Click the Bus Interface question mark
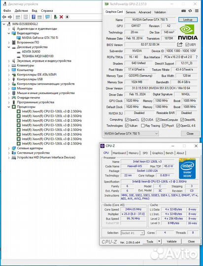The image size is (203, 266). [197, 57]
